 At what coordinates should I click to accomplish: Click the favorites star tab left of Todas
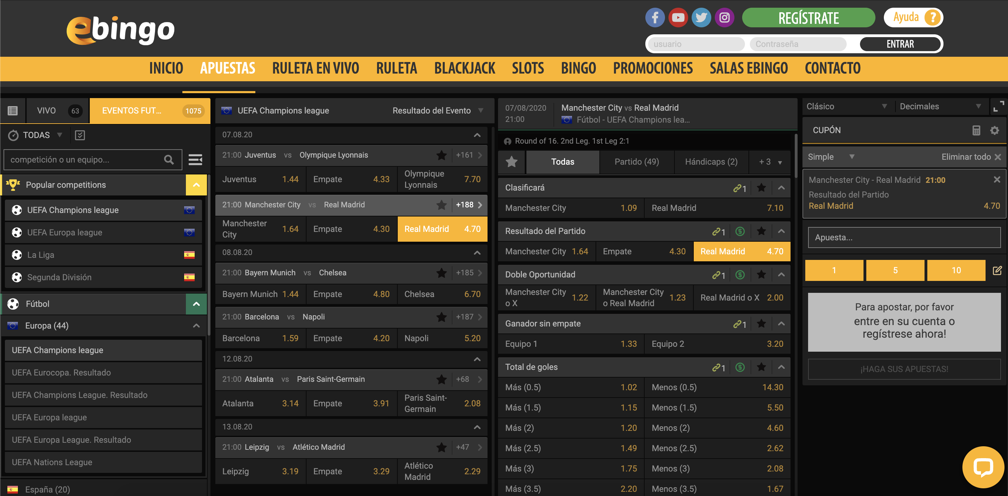(x=511, y=161)
